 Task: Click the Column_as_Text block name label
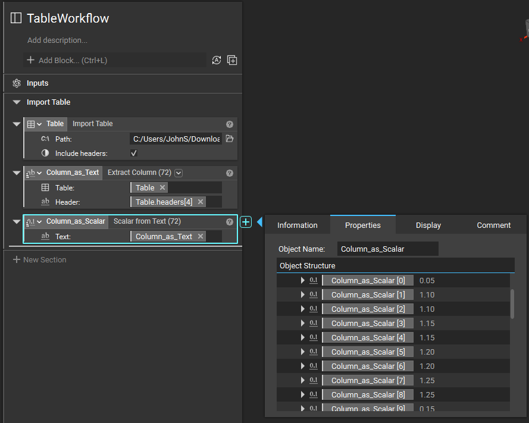[x=73, y=173]
